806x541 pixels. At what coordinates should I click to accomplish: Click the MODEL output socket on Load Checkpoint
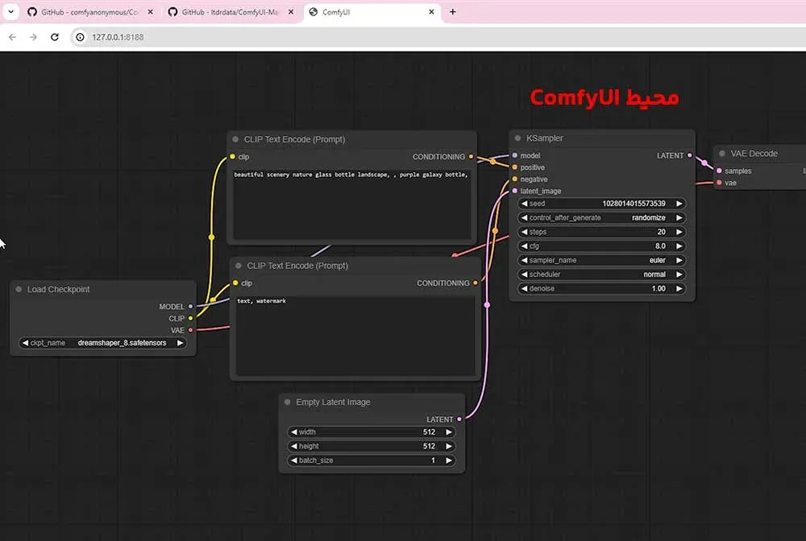click(191, 307)
